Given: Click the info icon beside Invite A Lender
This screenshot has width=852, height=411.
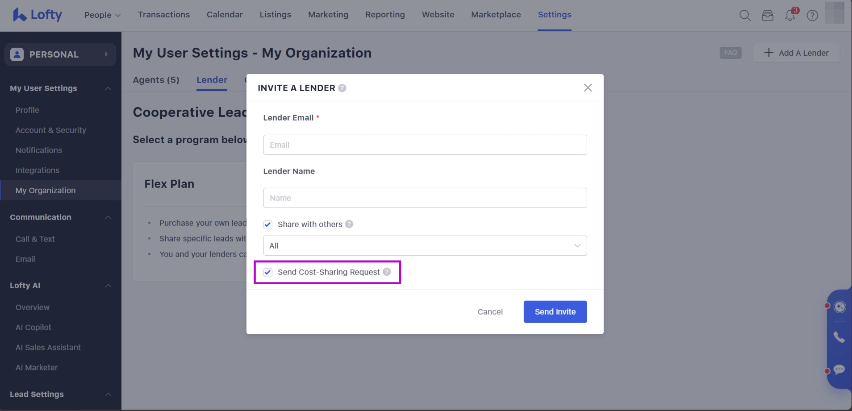Looking at the screenshot, I should pos(342,88).
